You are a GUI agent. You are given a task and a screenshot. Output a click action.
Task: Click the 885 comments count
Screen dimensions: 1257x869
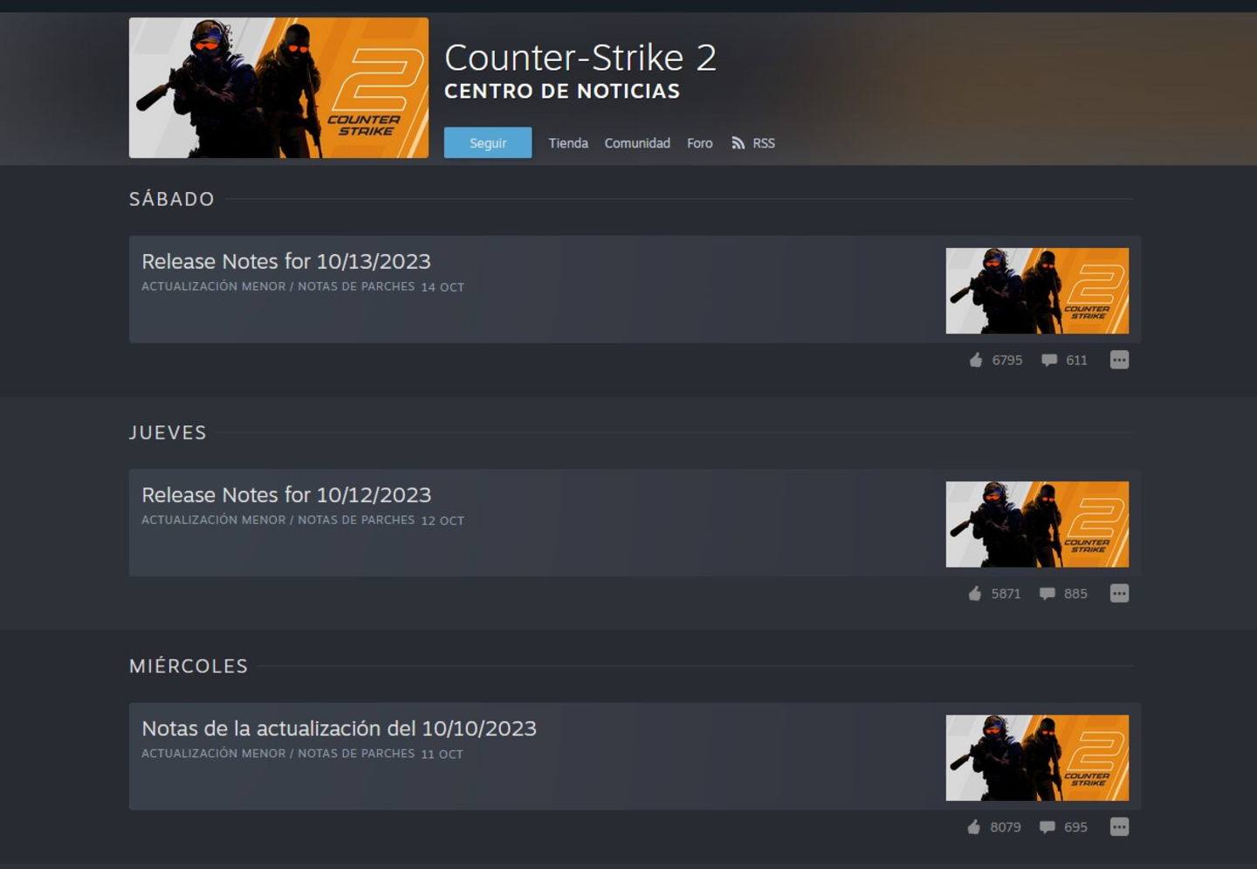click(x=1075, y=594)
